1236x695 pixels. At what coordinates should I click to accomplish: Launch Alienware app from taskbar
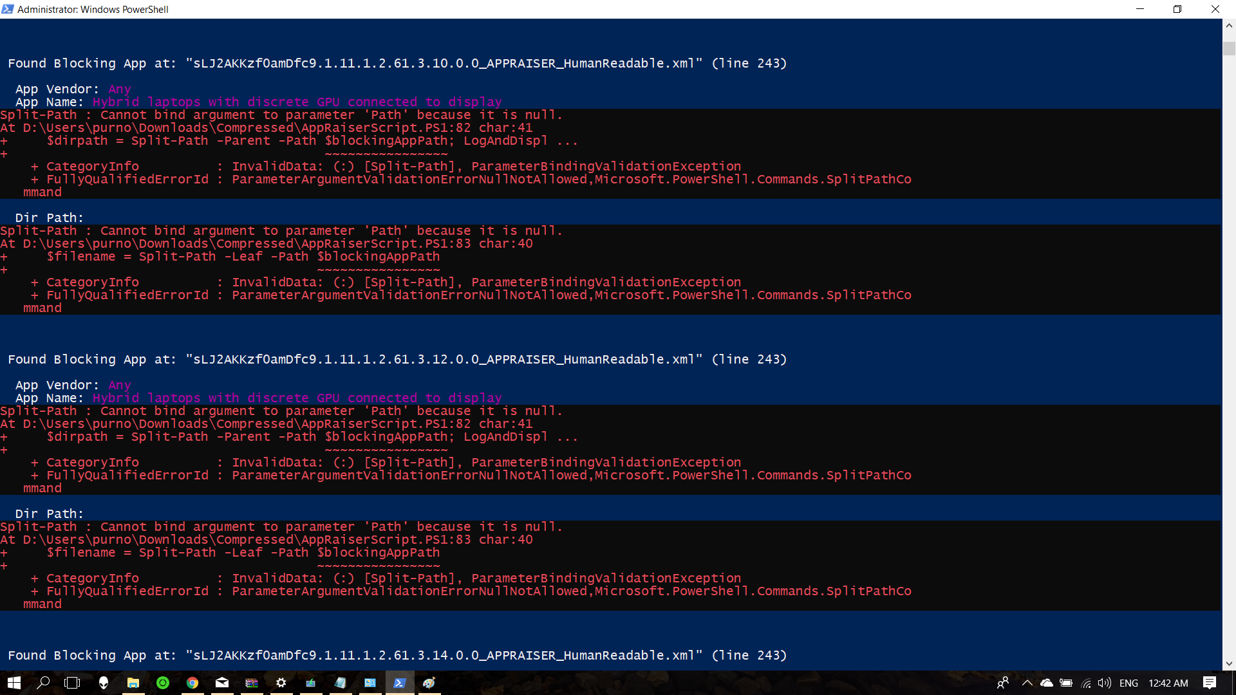103,683
